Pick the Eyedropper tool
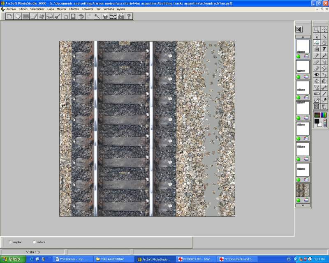329x263 pixels. 324,100
